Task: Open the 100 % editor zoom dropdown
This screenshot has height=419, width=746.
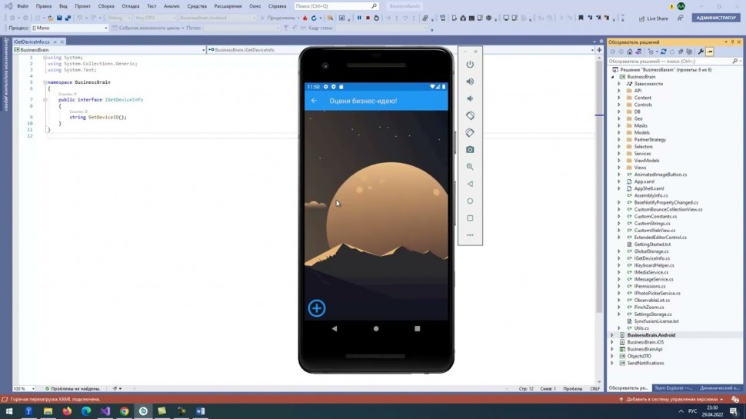Action: click(23, 389)
